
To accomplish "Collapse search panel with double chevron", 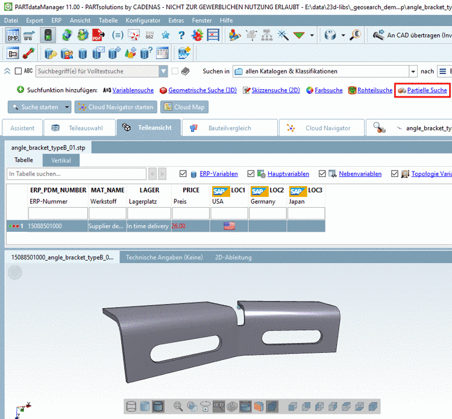I will tap(7, 71).
